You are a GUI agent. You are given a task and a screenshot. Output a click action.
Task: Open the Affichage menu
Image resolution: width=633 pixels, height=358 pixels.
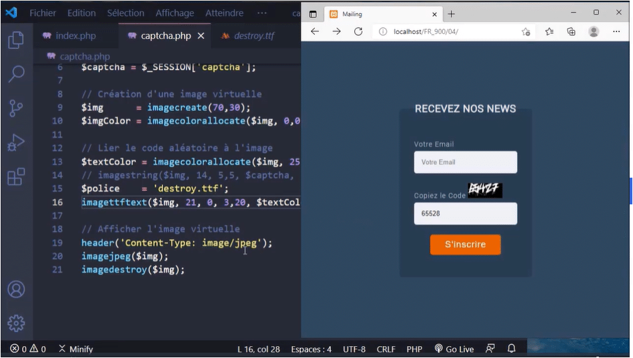pos(175,13)
